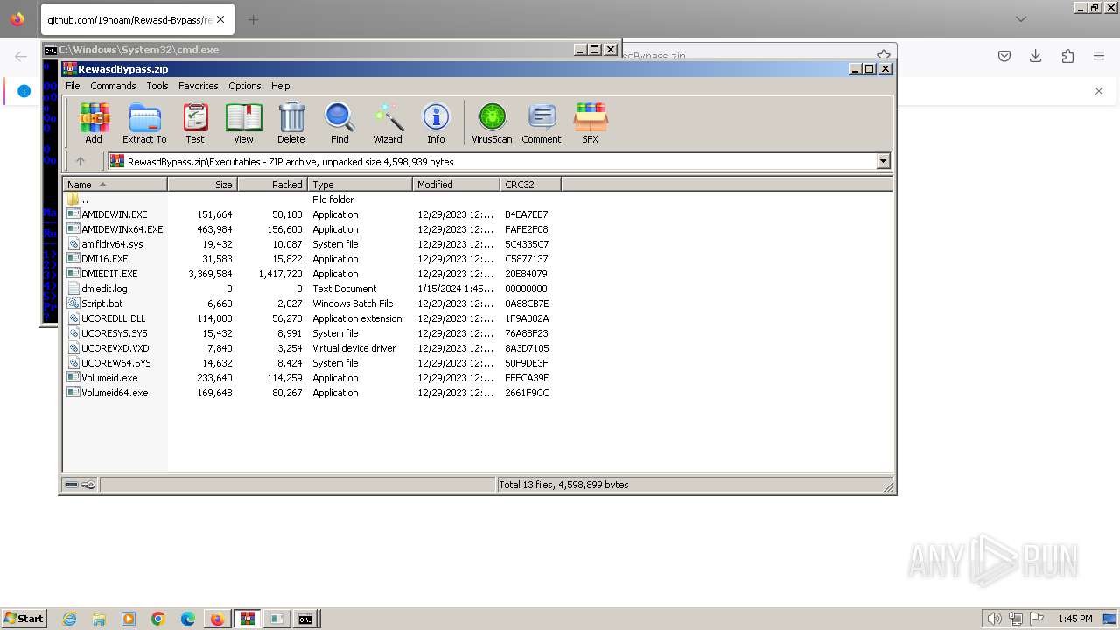Run the Test archive tool
Image resolution: width=1120 pixels, height=630 pixels.
[x=195, y=122]
